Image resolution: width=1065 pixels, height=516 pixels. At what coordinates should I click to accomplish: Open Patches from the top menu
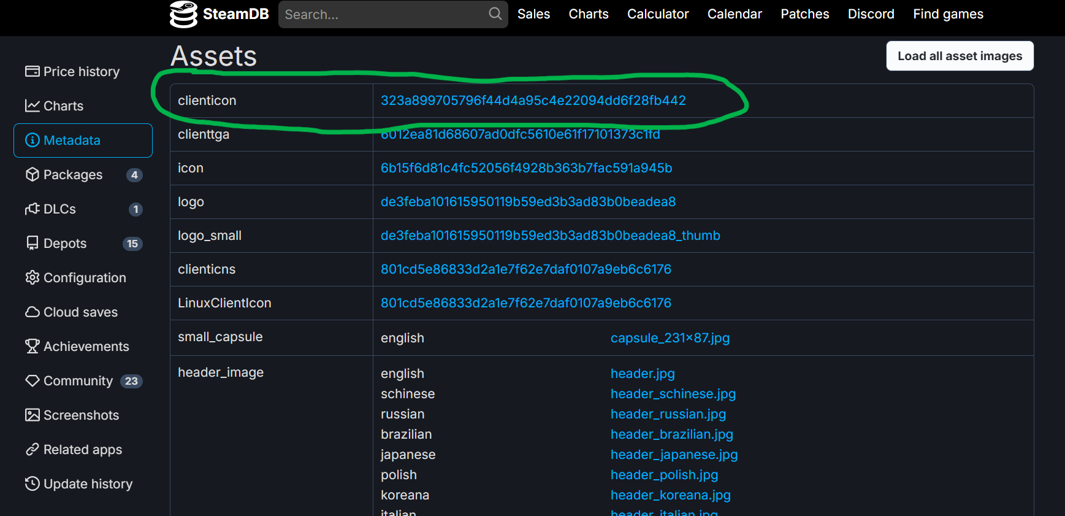click(x=804, y=14)
